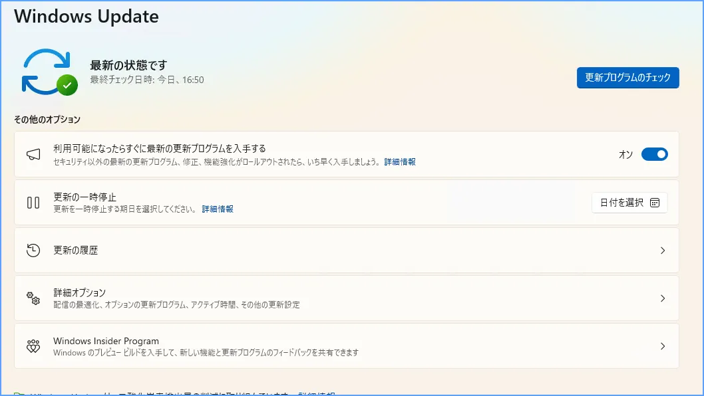The width and height of the screenshot is (704, 396).
Task: Click the 更新の一時停止 title text
Action: pyautogui.click(x=85, y=197)
